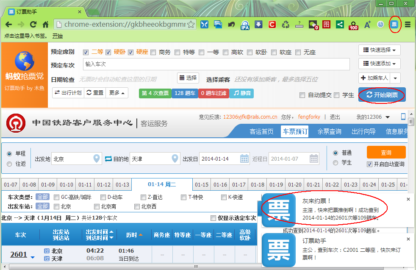Screen dimensions: 416x270
Task: Check the D-动车 train type filter
Action: (103, 197)
